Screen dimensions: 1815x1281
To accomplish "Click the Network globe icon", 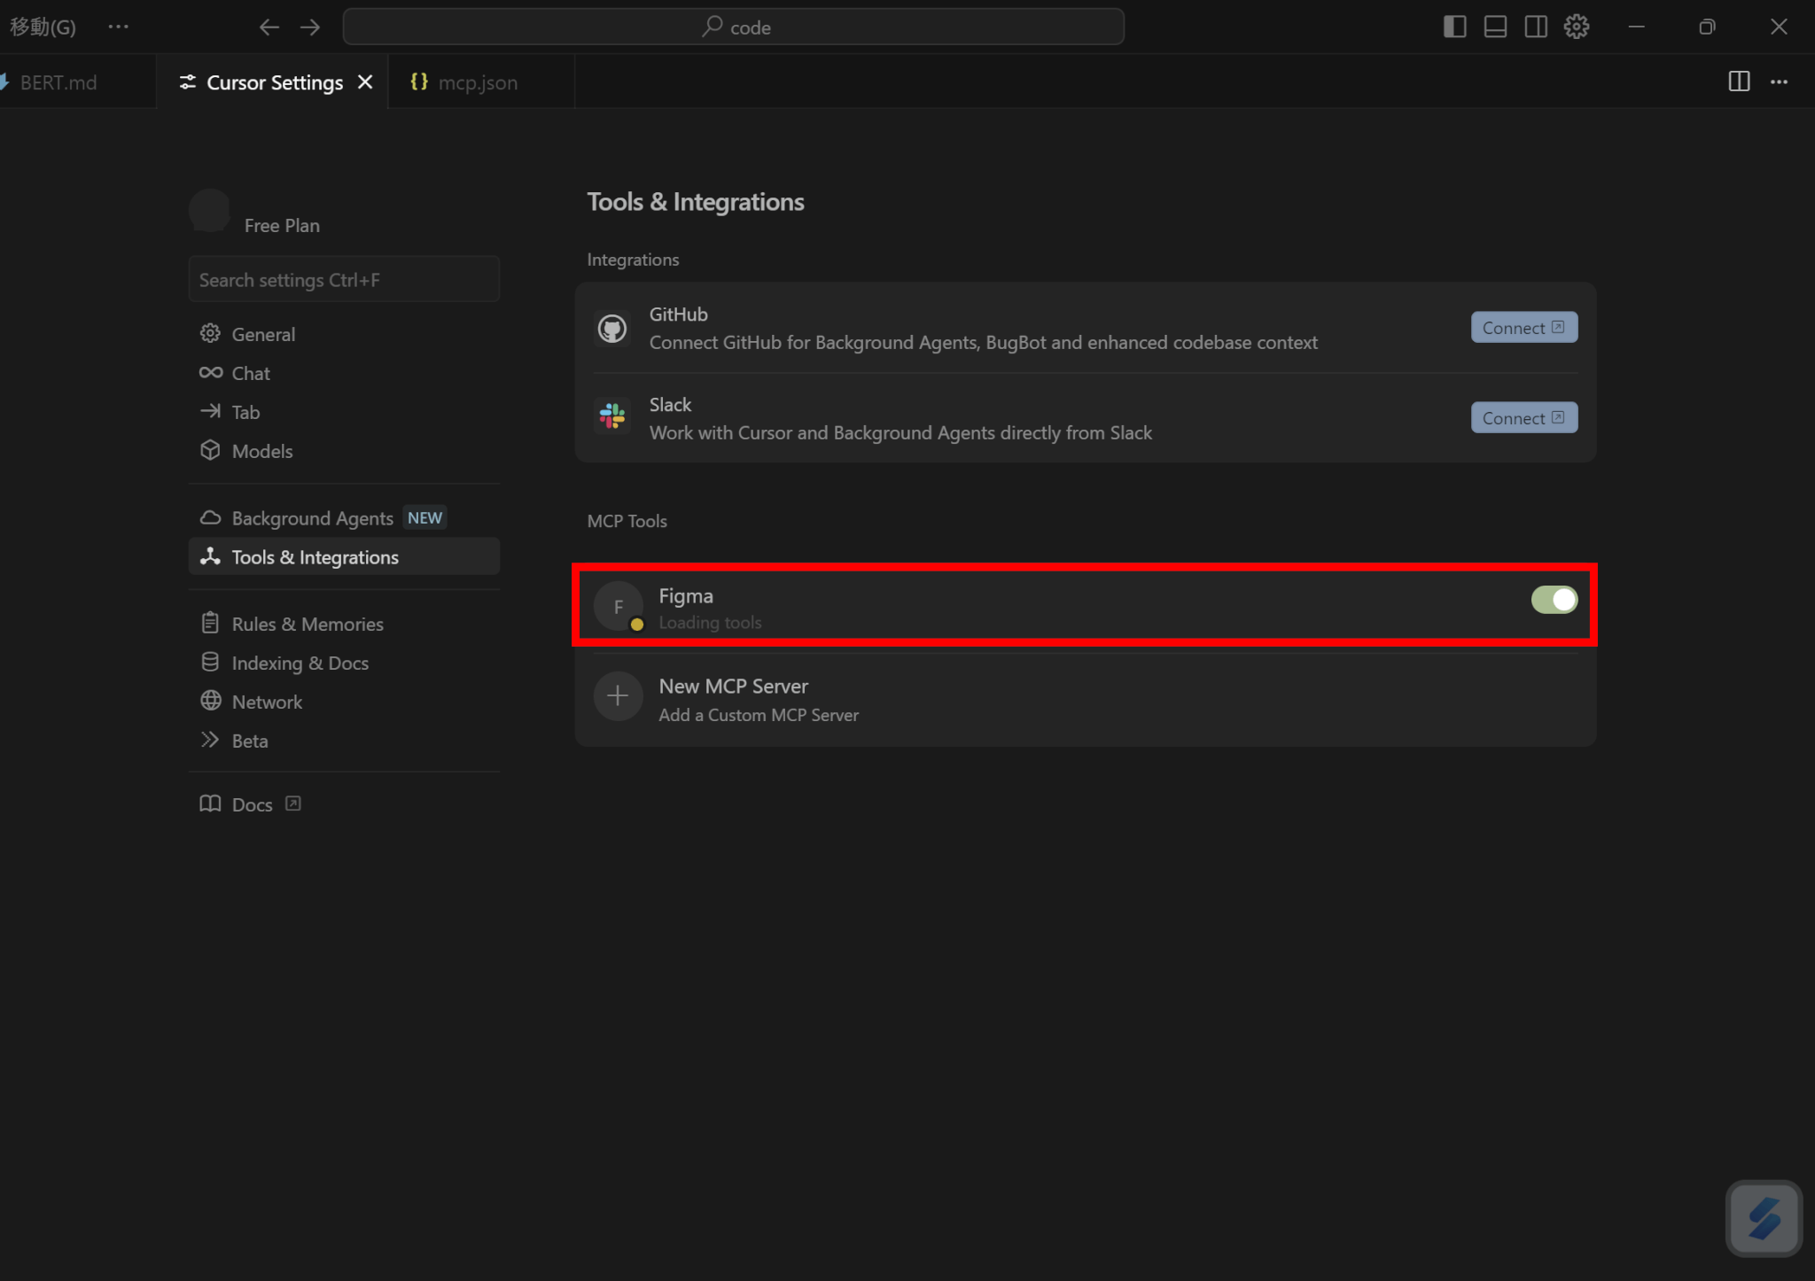I will pyautogui.click(x=210, y=701).
